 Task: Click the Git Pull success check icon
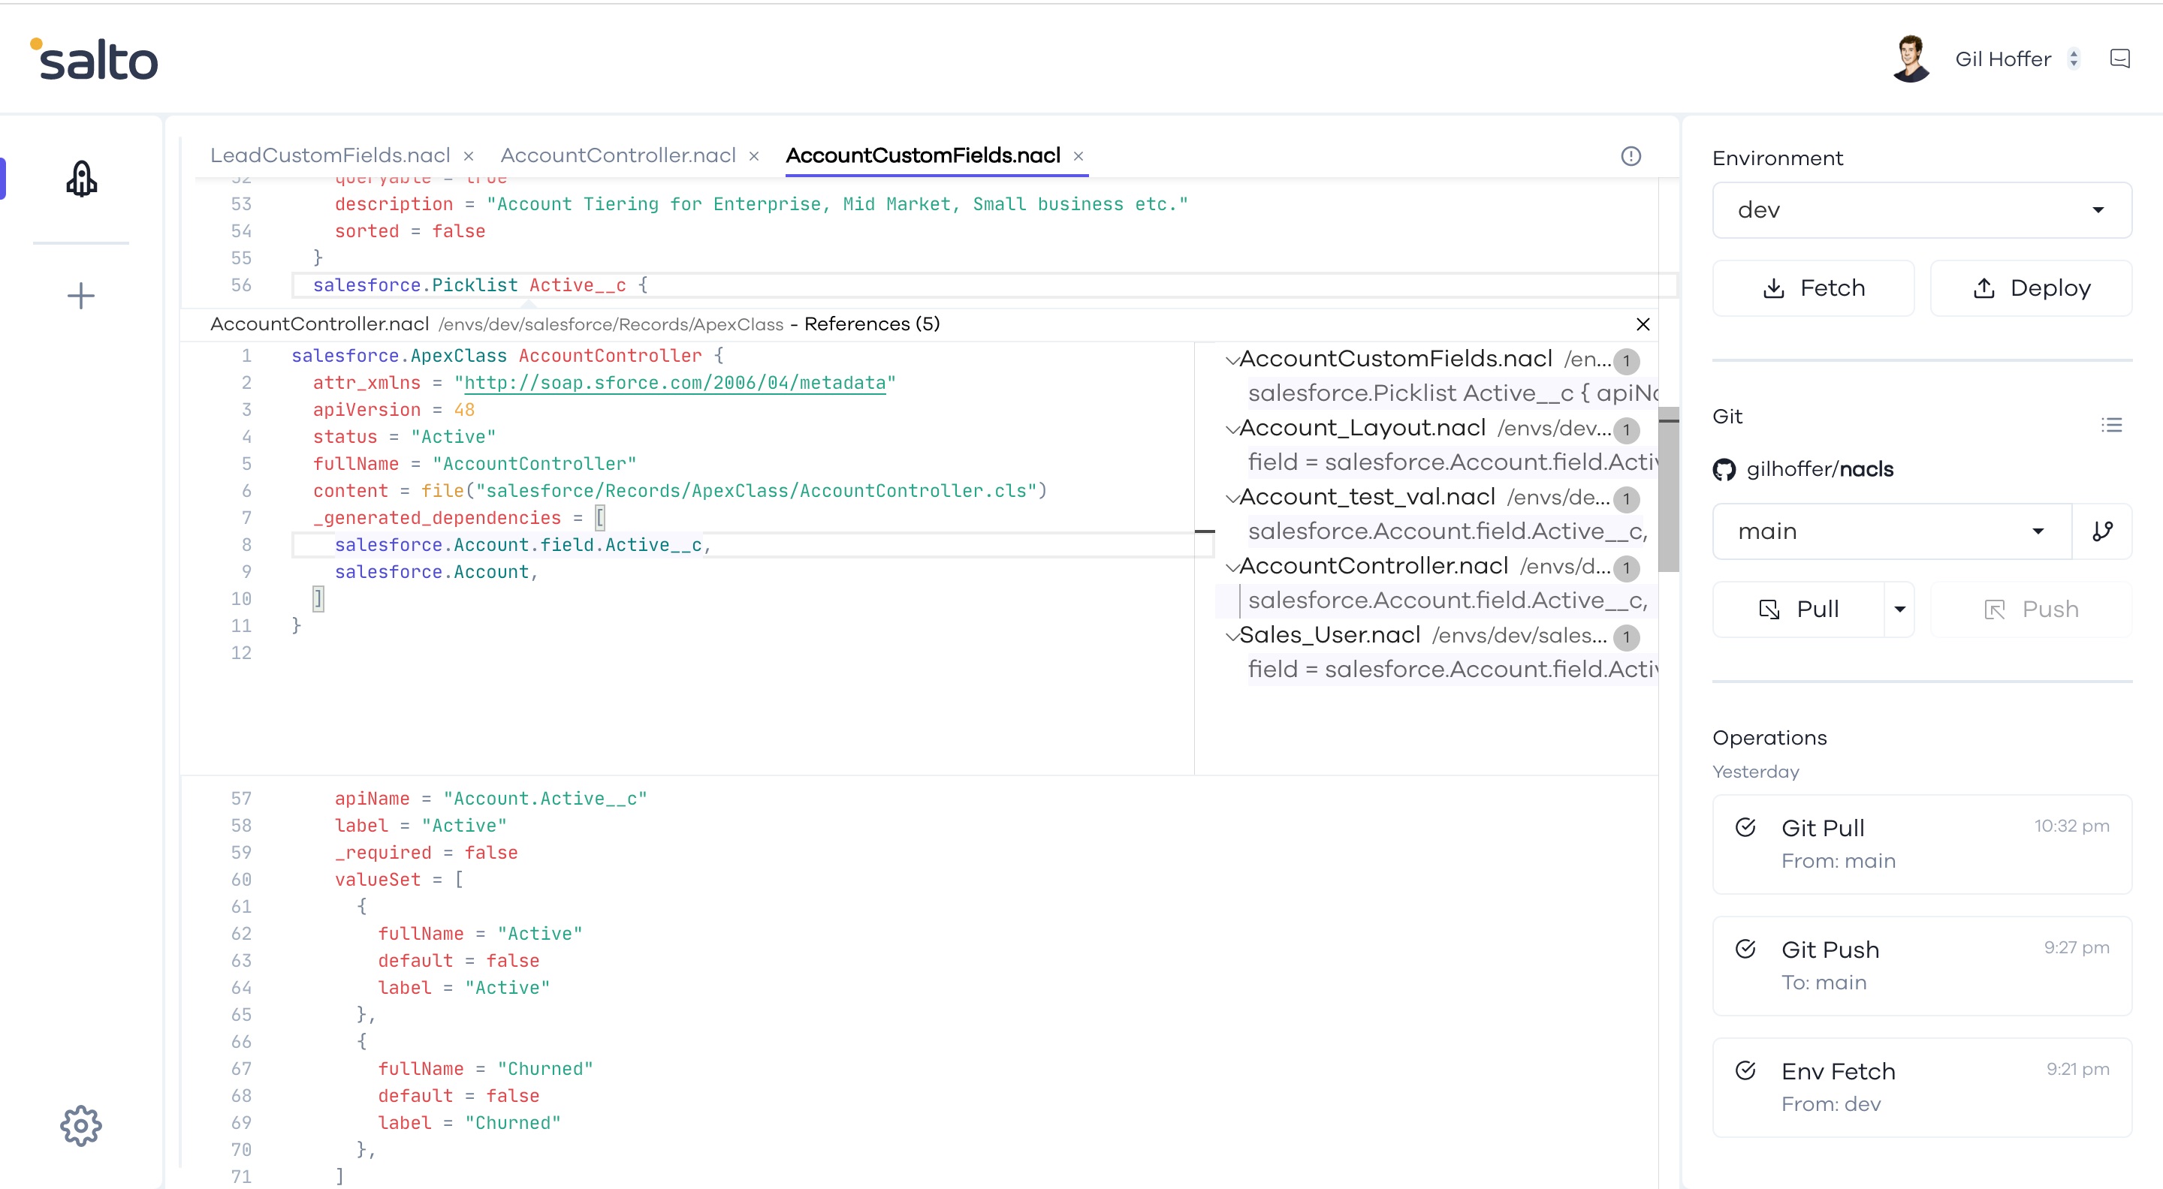(x=1745, y=827)
